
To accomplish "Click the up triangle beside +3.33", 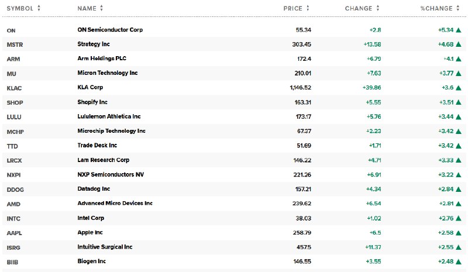I will click(459, 160).
